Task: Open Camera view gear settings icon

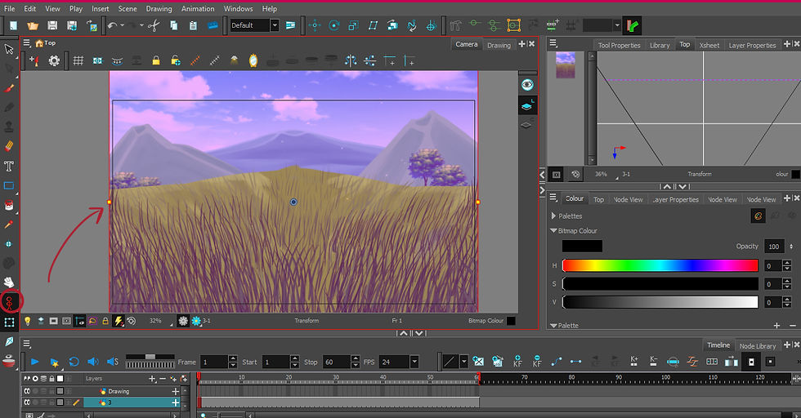Action: (x=54, y=60)
